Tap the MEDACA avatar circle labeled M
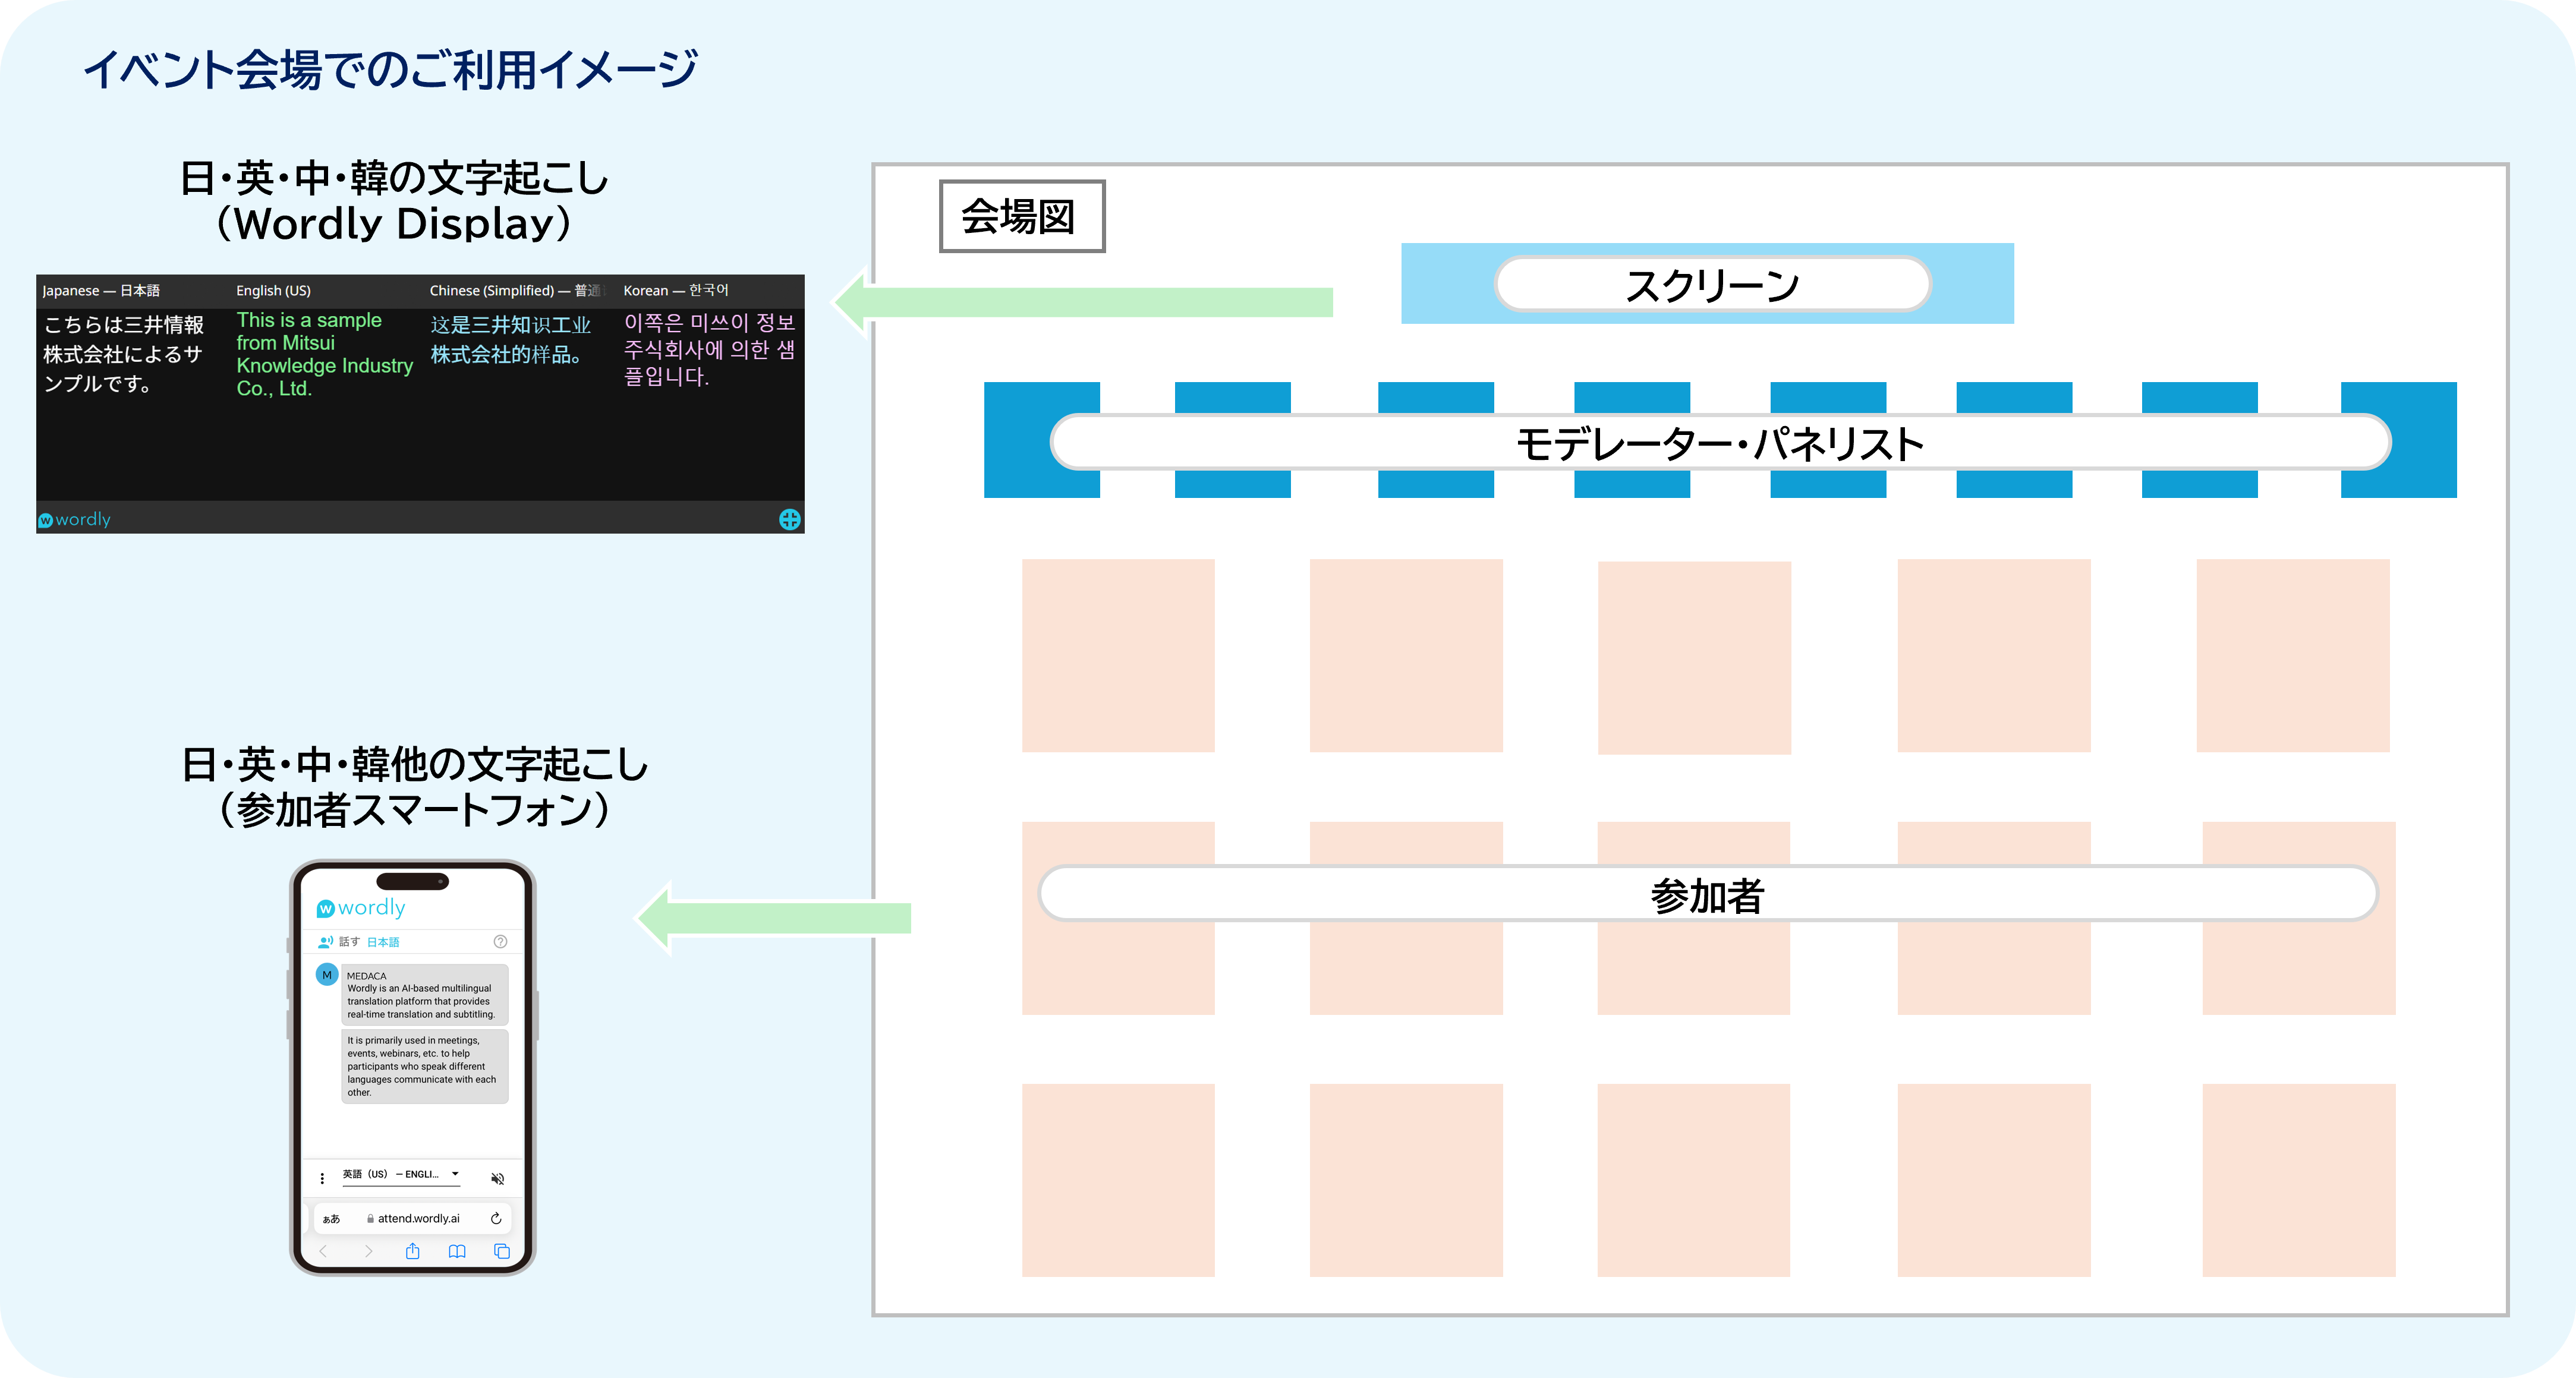2576x1378 pixels. click(x=327, y=974)
